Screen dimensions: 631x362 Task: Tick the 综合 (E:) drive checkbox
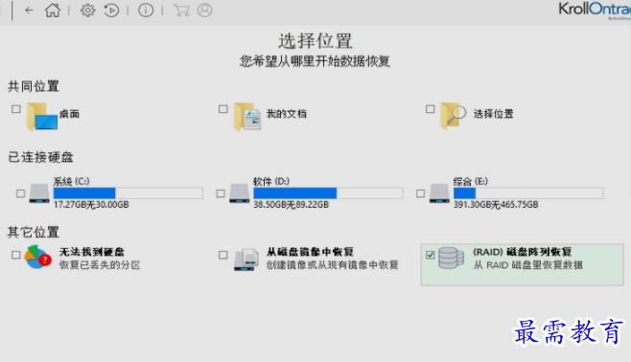click(x=421, y=193)
